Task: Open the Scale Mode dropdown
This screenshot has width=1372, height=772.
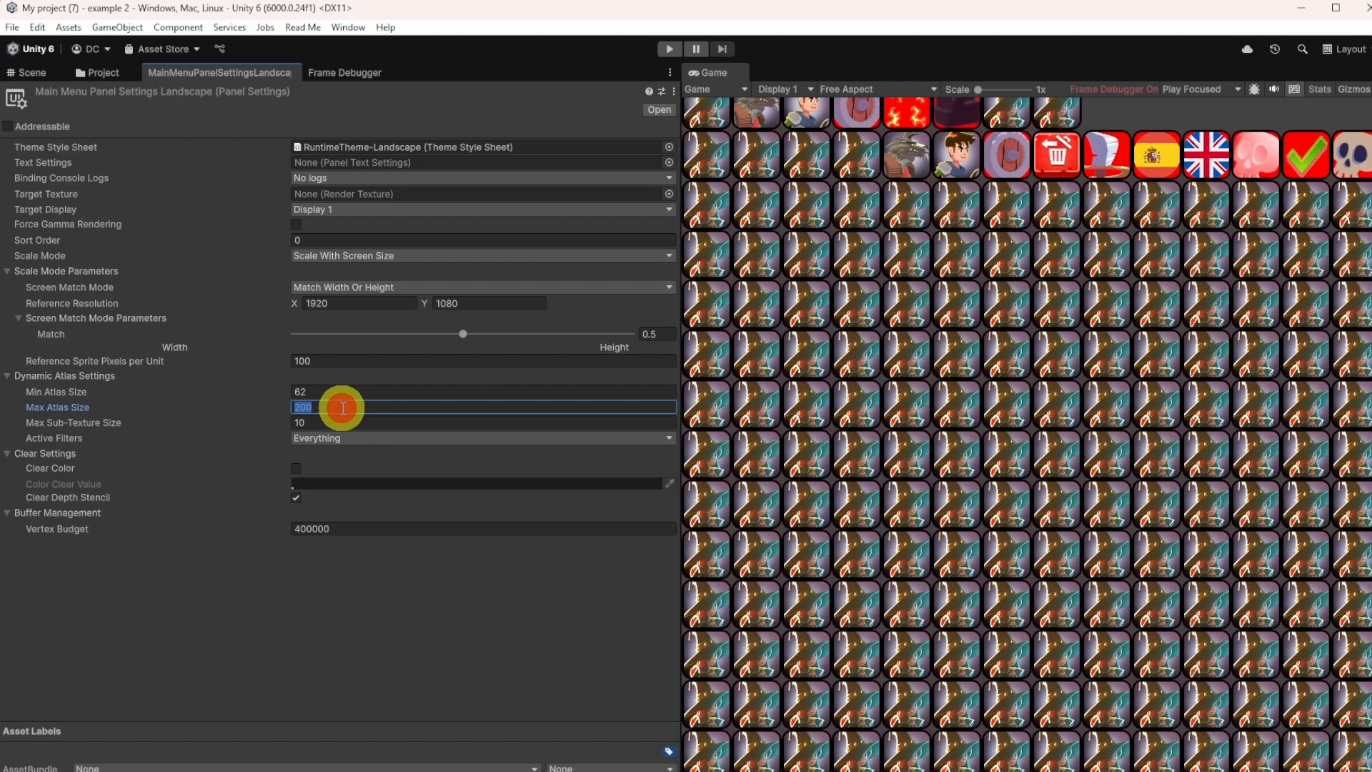Action: point(483,255)
